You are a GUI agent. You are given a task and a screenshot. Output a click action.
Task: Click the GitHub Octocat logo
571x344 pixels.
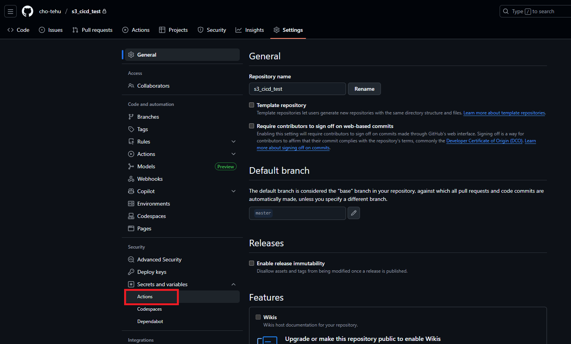(x=28, y=11)
